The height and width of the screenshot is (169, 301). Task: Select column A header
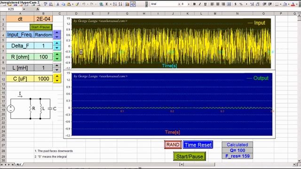pyautogui.click(x=20, y=14)
